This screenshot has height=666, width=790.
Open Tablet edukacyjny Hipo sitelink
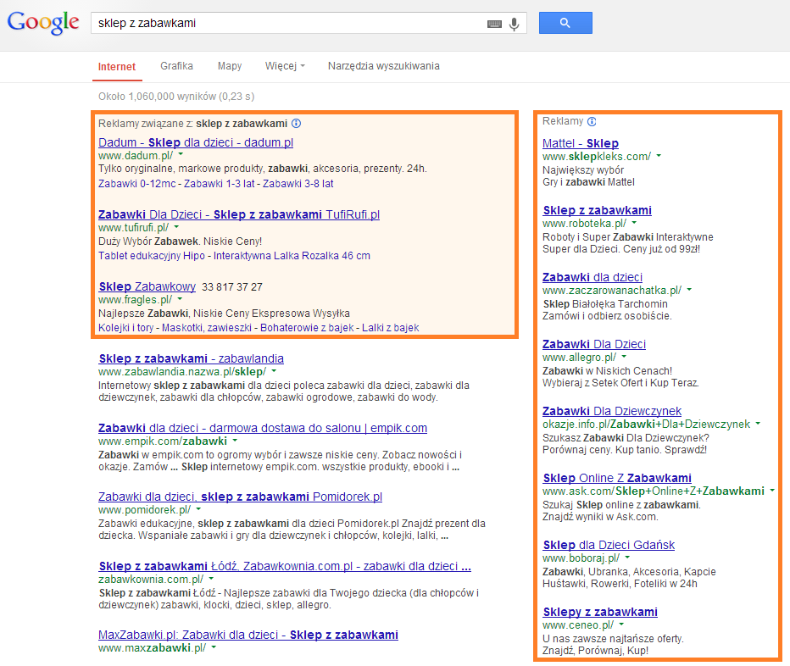coord(152,255)
